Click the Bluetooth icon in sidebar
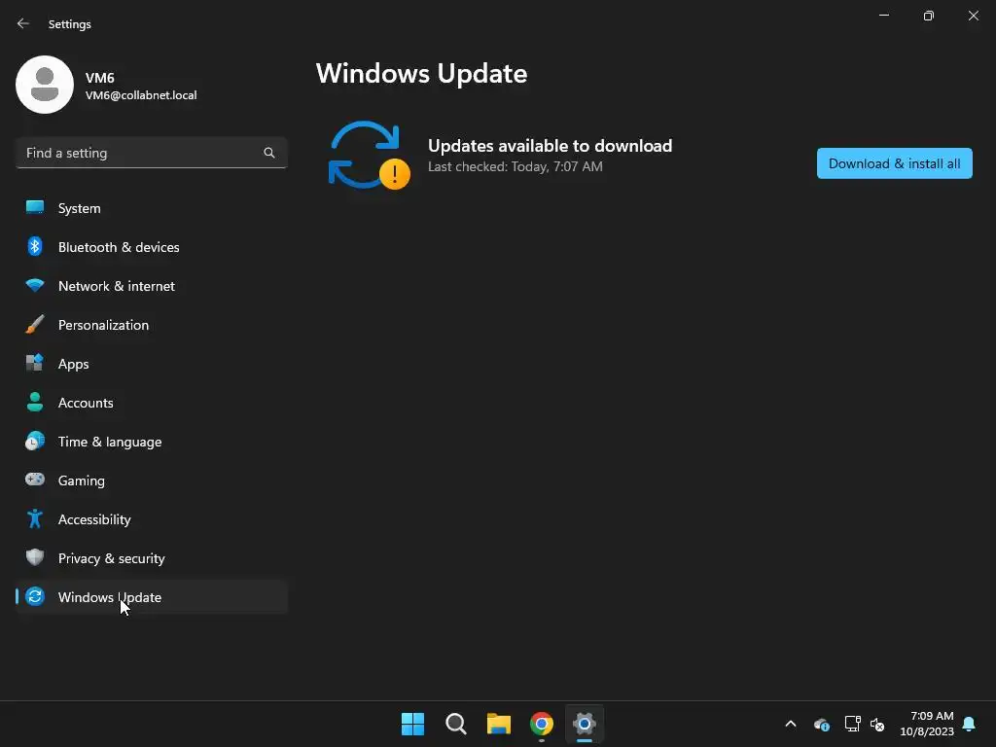 coord(35,246)
